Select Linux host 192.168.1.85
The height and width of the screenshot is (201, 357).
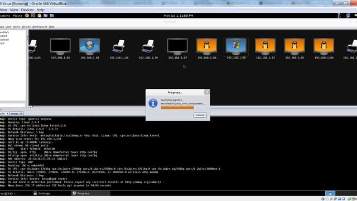pyautogui.click(x=295, y=47)
